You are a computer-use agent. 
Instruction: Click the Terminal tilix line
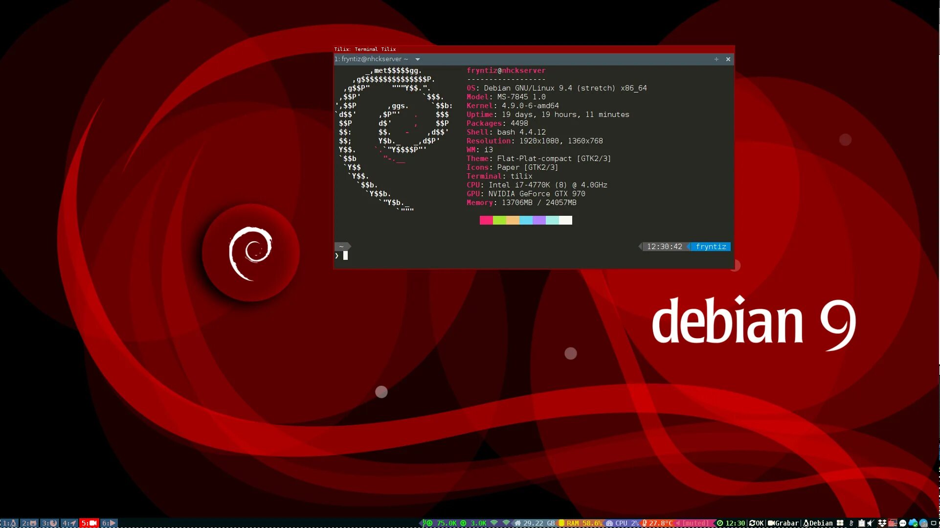pos(499,176)
